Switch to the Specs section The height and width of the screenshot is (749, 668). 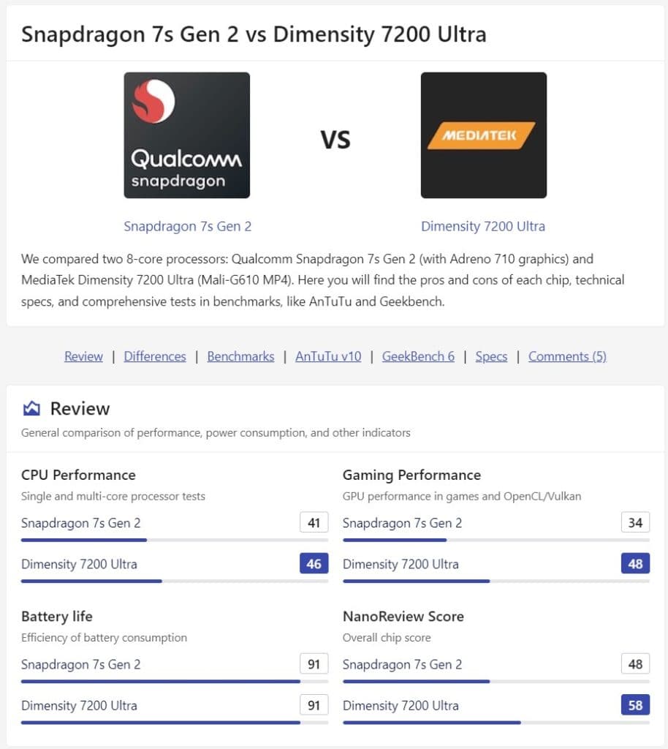(x=491, y=356)
